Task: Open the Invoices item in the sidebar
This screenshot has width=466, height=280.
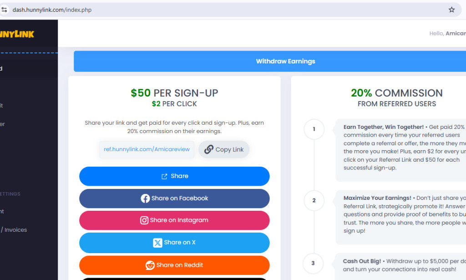Action: click(14, 230)
